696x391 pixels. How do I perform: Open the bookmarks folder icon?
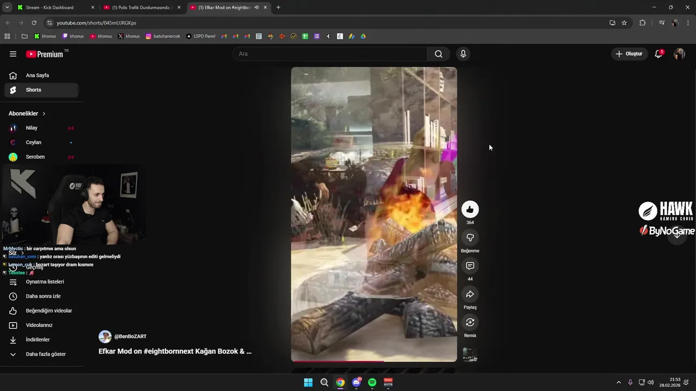pos(24,36)
